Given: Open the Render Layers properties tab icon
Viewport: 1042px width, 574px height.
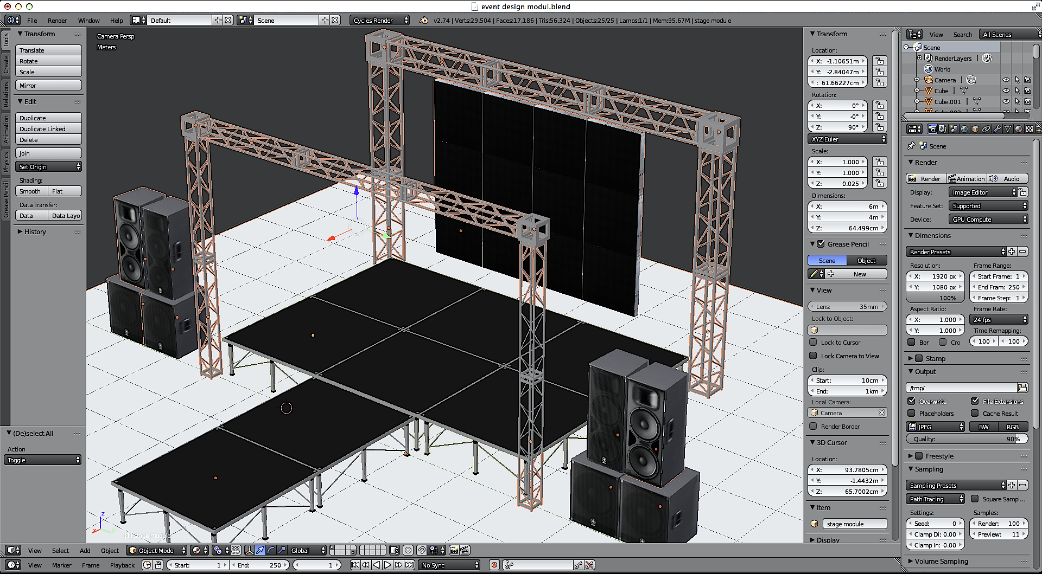Looking at the screenshot, I should (x=943, y=129).
